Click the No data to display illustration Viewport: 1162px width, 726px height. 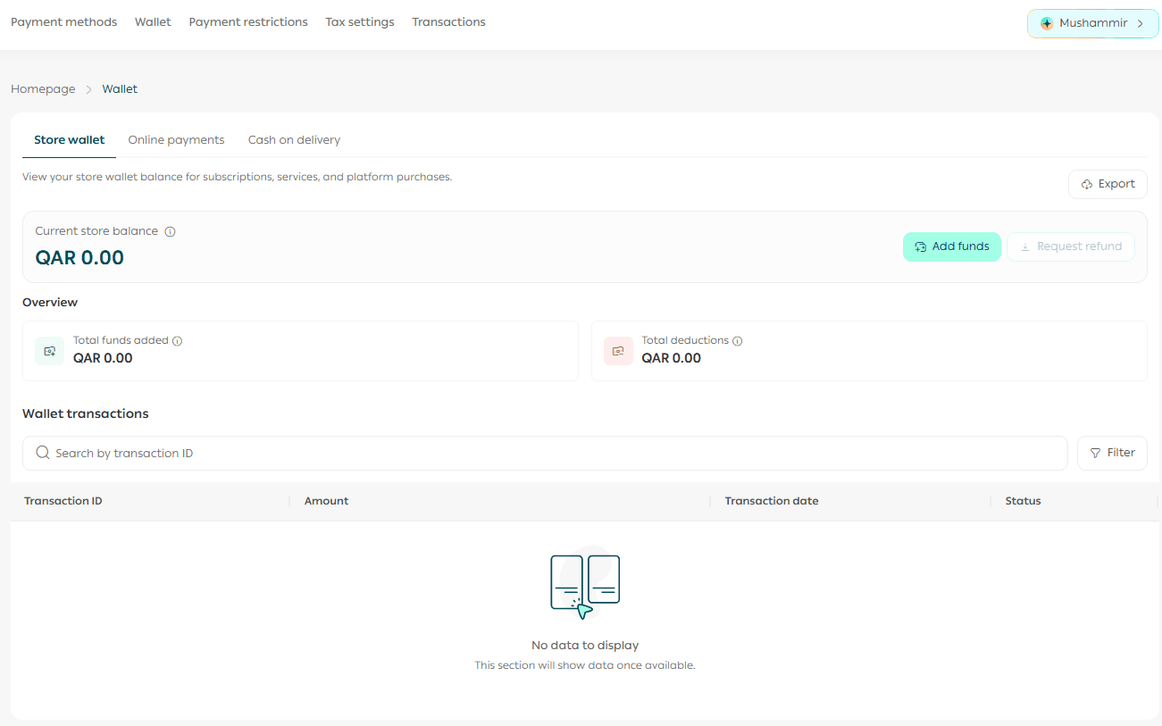tap(585, 583)
